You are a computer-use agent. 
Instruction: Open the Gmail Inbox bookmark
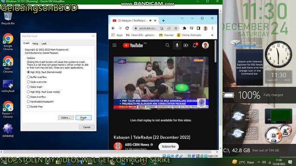[x=141, y=35]
